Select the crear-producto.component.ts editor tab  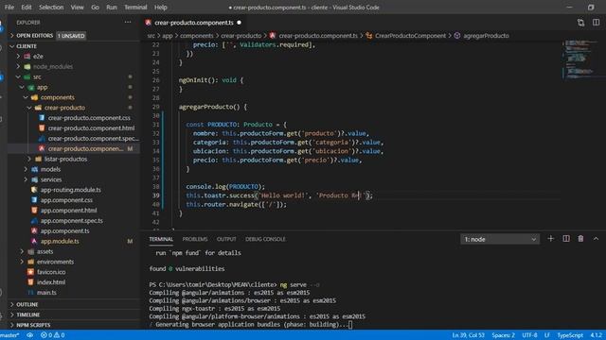click(x=193, y=23)
